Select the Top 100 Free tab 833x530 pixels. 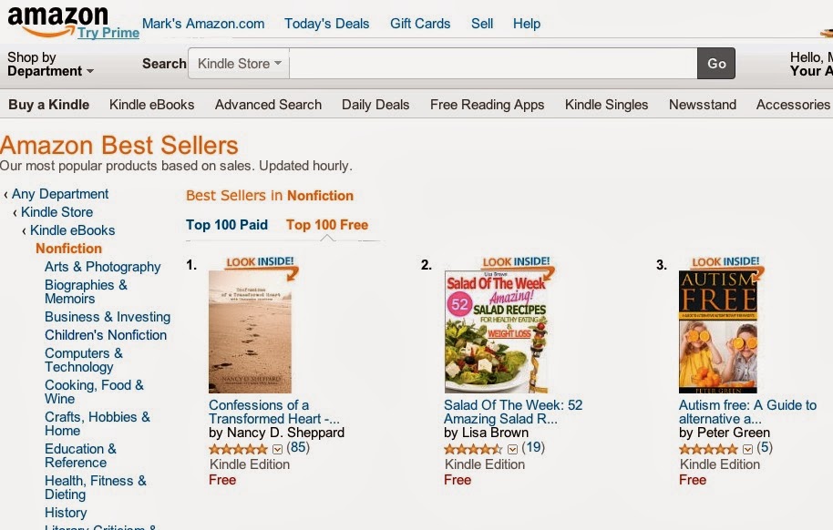click(327, 225)
